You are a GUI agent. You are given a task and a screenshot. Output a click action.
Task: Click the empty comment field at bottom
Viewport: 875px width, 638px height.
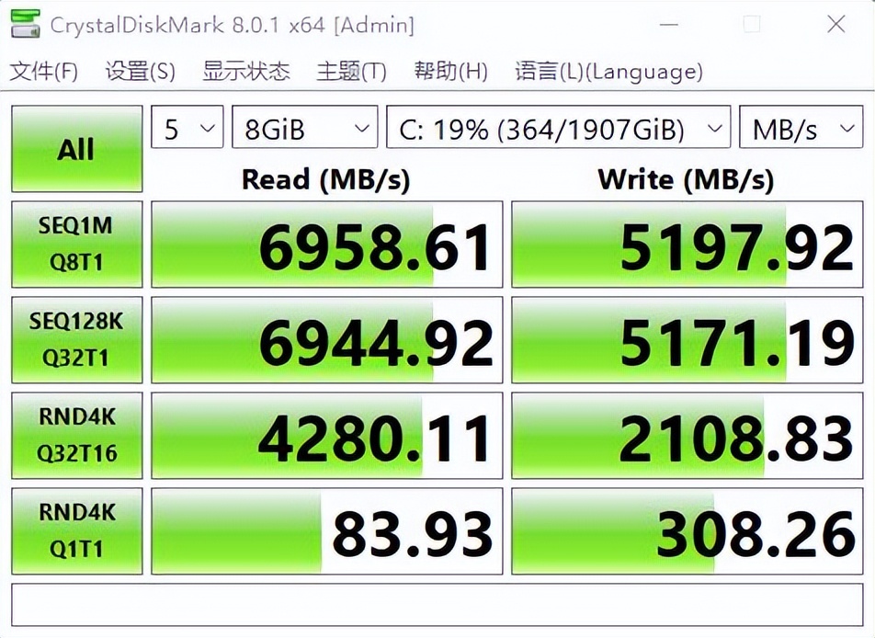click(437, 605)
